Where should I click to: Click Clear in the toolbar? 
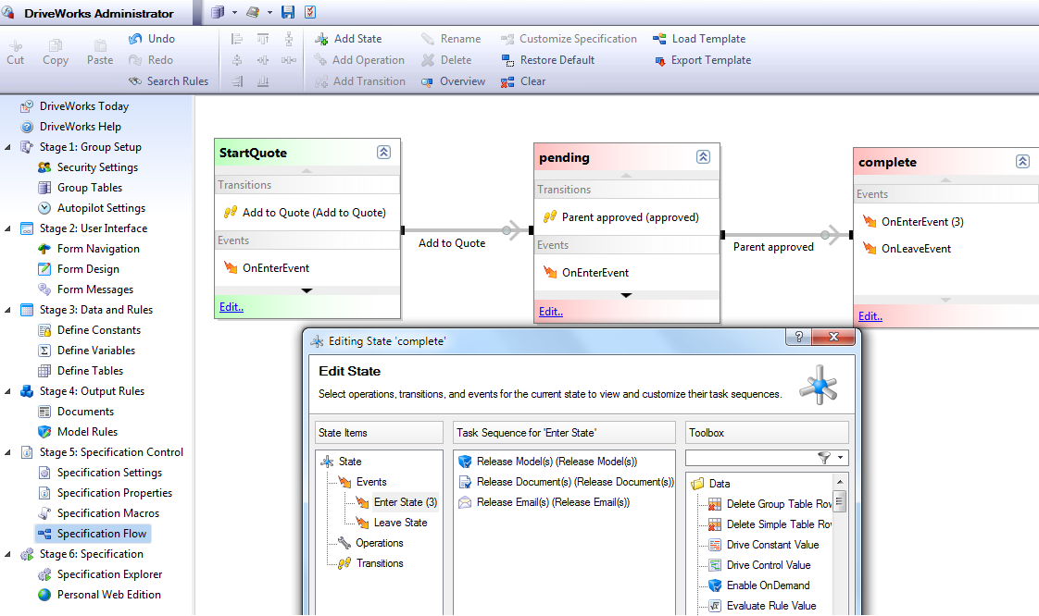coord(523,81)
